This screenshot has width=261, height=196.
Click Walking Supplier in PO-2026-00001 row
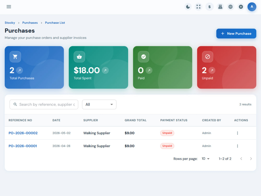point(97,146)
